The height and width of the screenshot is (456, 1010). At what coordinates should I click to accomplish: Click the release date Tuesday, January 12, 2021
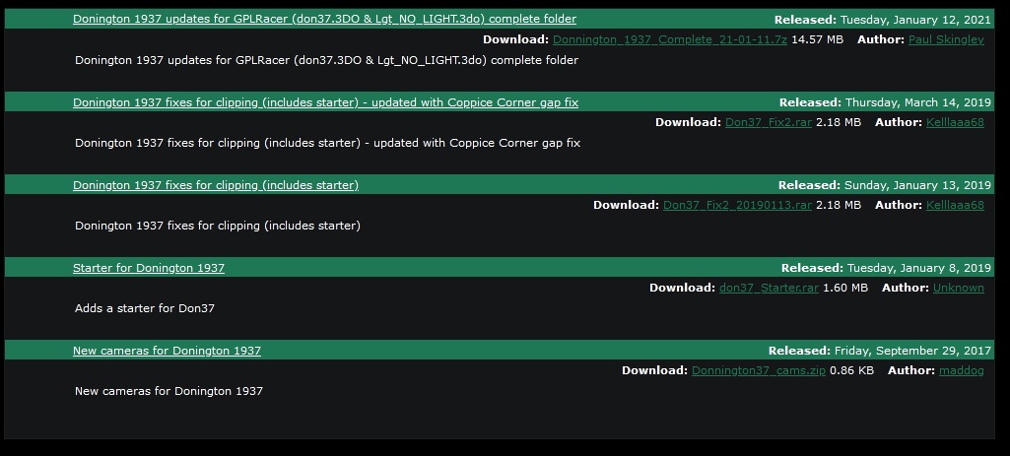point(915,20)
